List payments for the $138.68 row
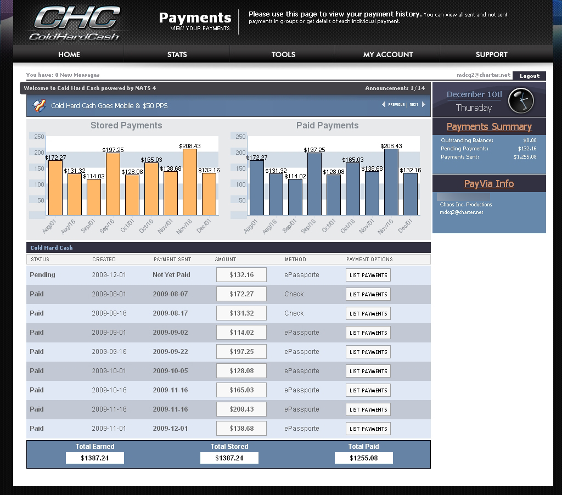562x495 pixels. tap(368, 429)
